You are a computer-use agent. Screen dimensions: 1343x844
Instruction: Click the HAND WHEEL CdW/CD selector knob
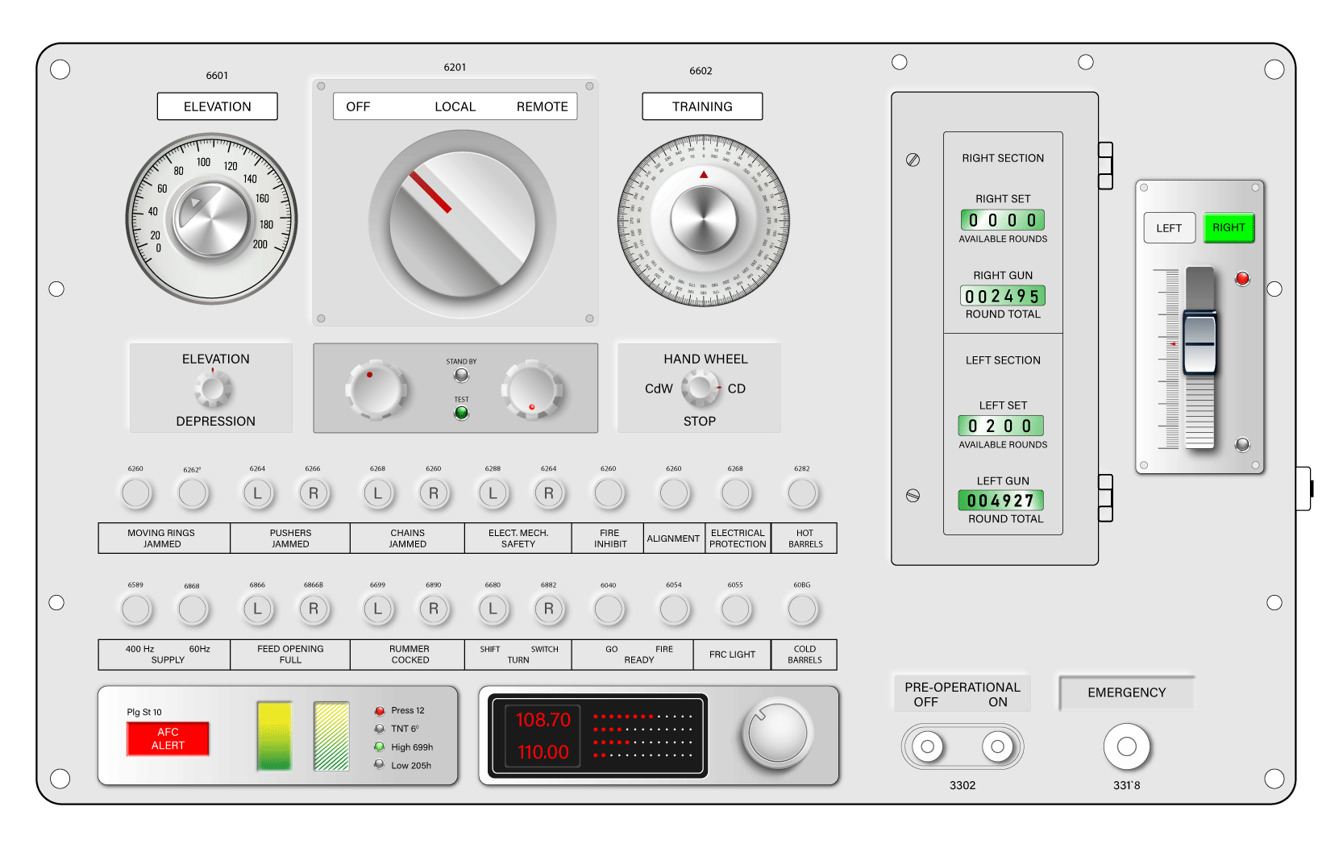700,389
